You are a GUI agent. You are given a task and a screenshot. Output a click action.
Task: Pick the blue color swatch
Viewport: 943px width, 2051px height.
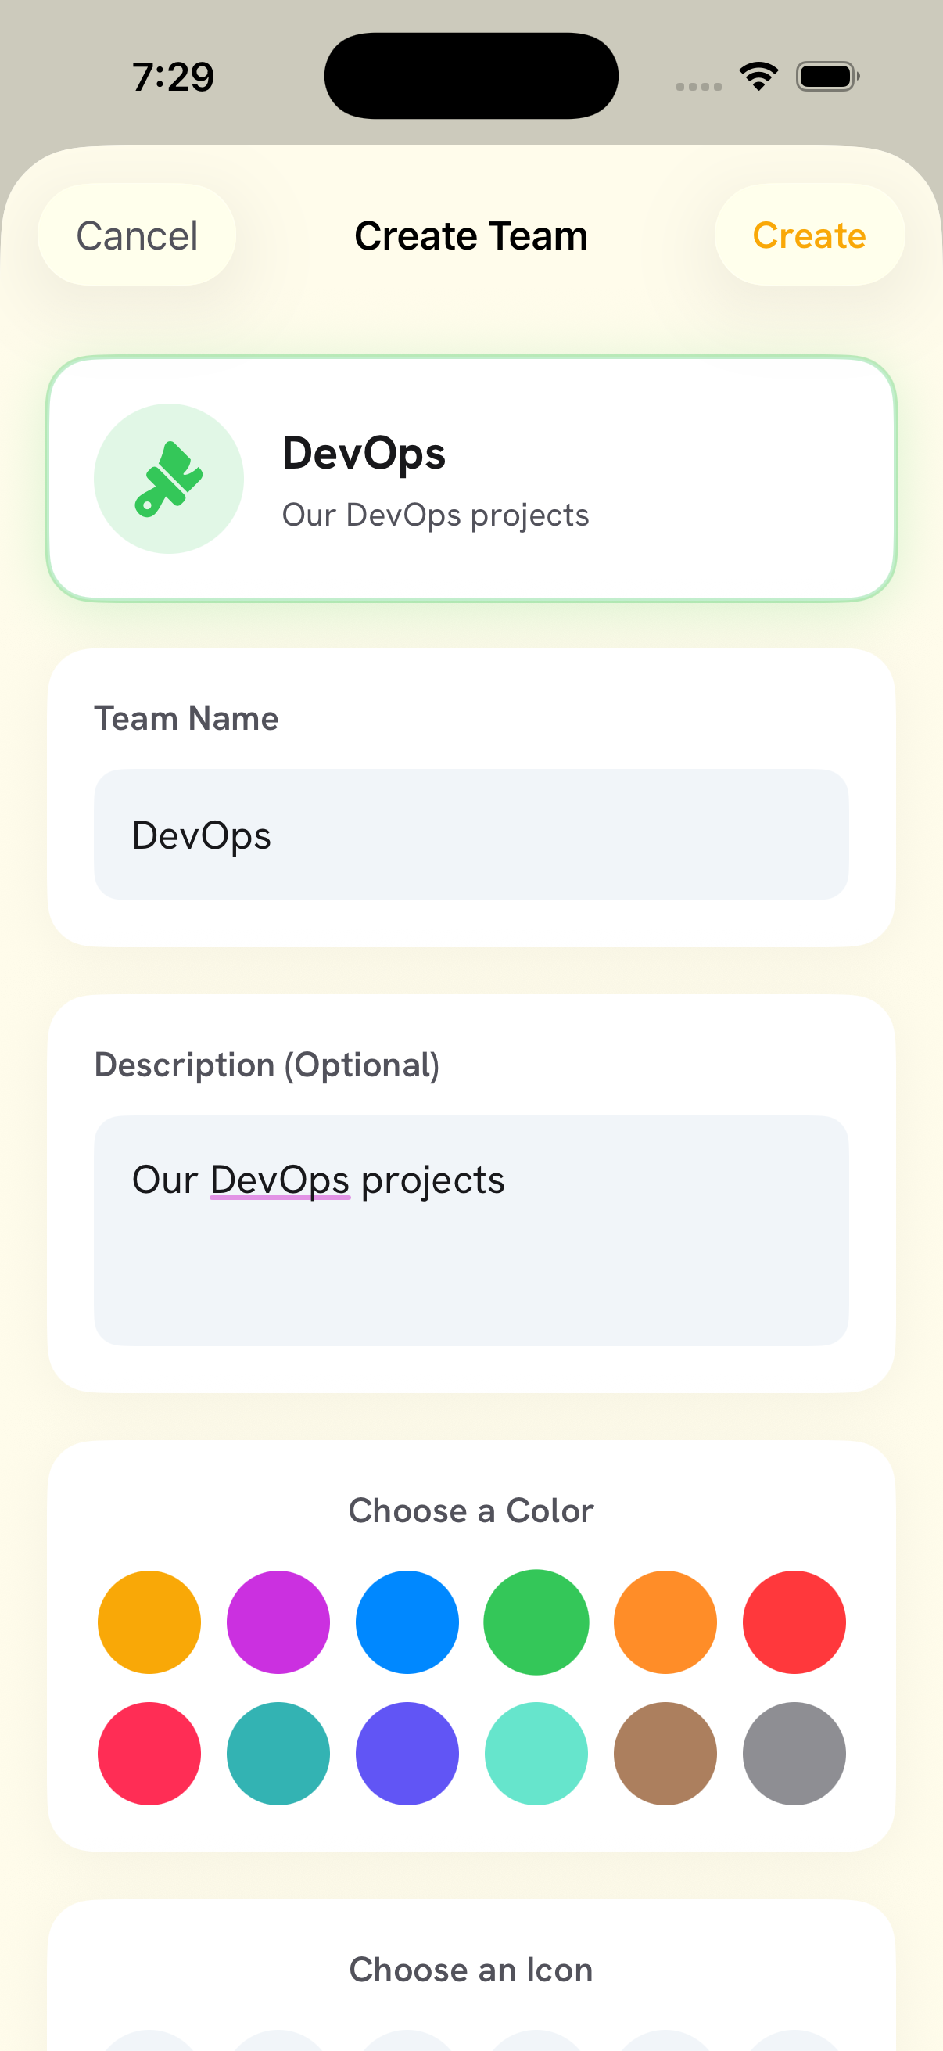pos(407,1622)
